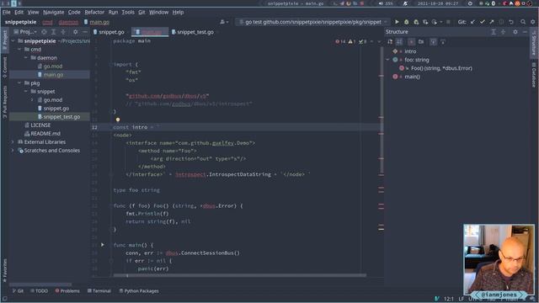Screen dimensions: 539x303
Task: Open the File menu
Action: tap(6, 12)
